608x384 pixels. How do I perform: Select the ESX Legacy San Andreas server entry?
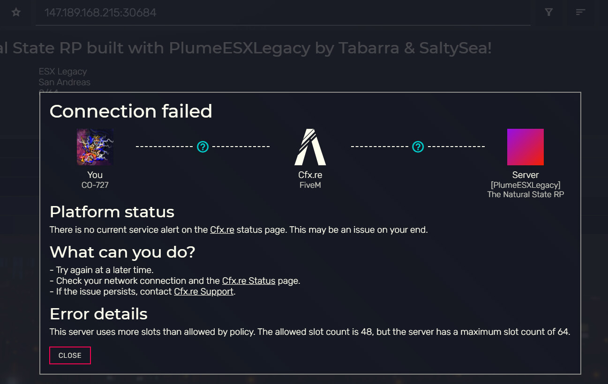64,76
